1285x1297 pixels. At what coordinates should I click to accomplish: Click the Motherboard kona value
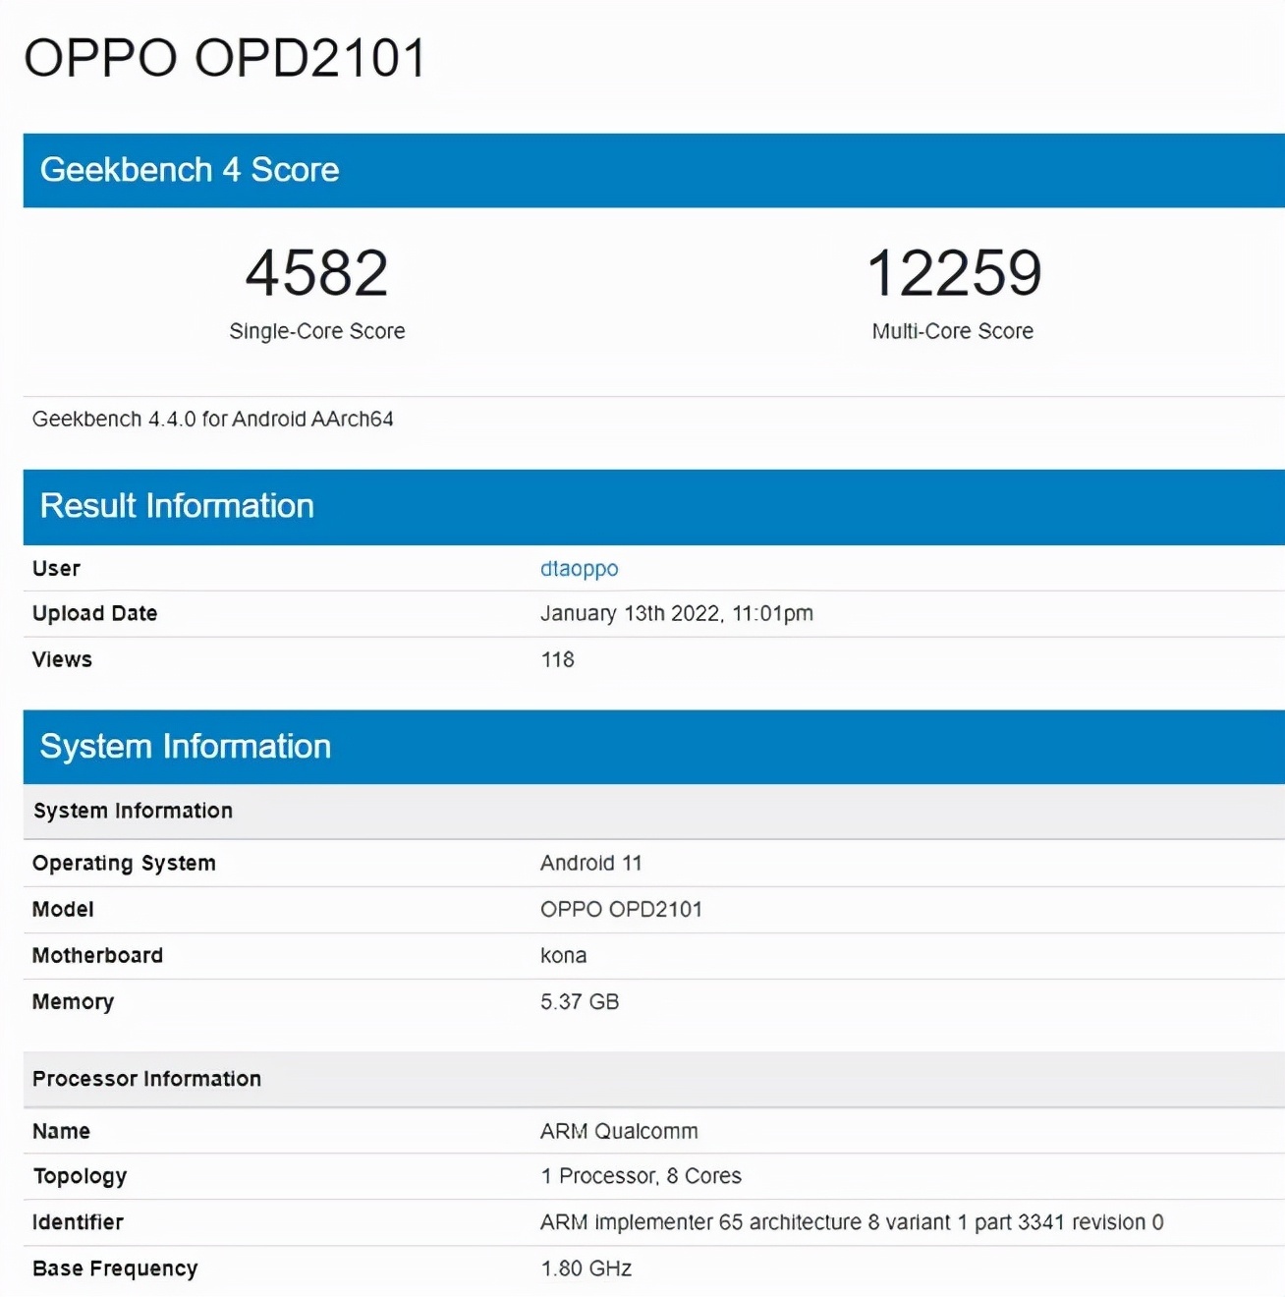coord(564,955)
